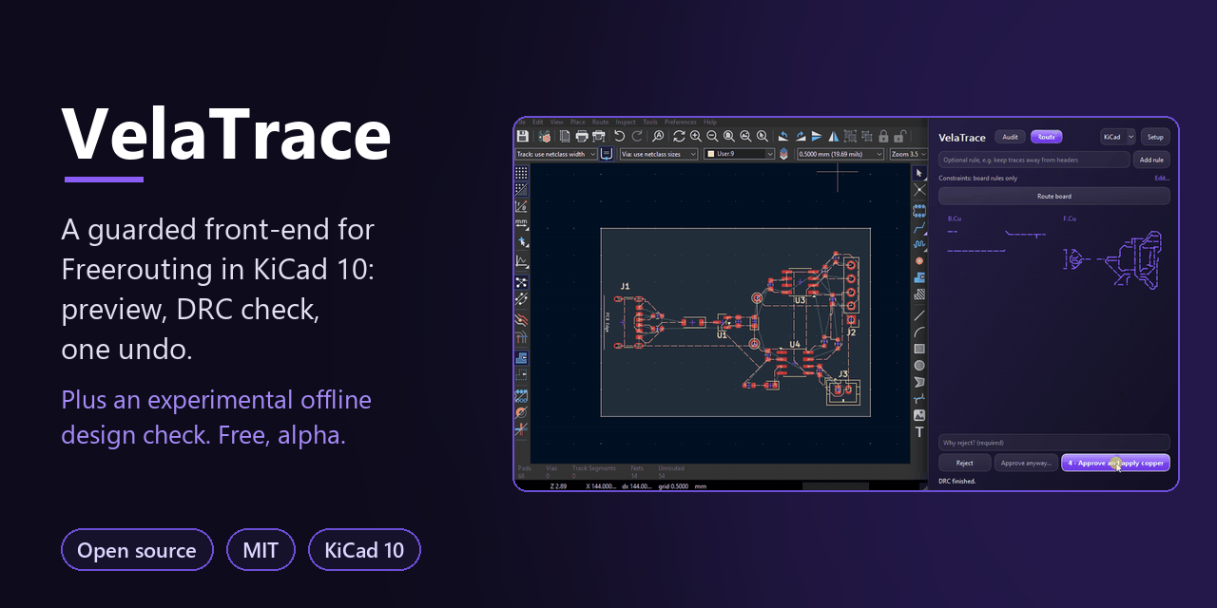Open the User.9 layer selector dropdown

(x=739, y=154)
